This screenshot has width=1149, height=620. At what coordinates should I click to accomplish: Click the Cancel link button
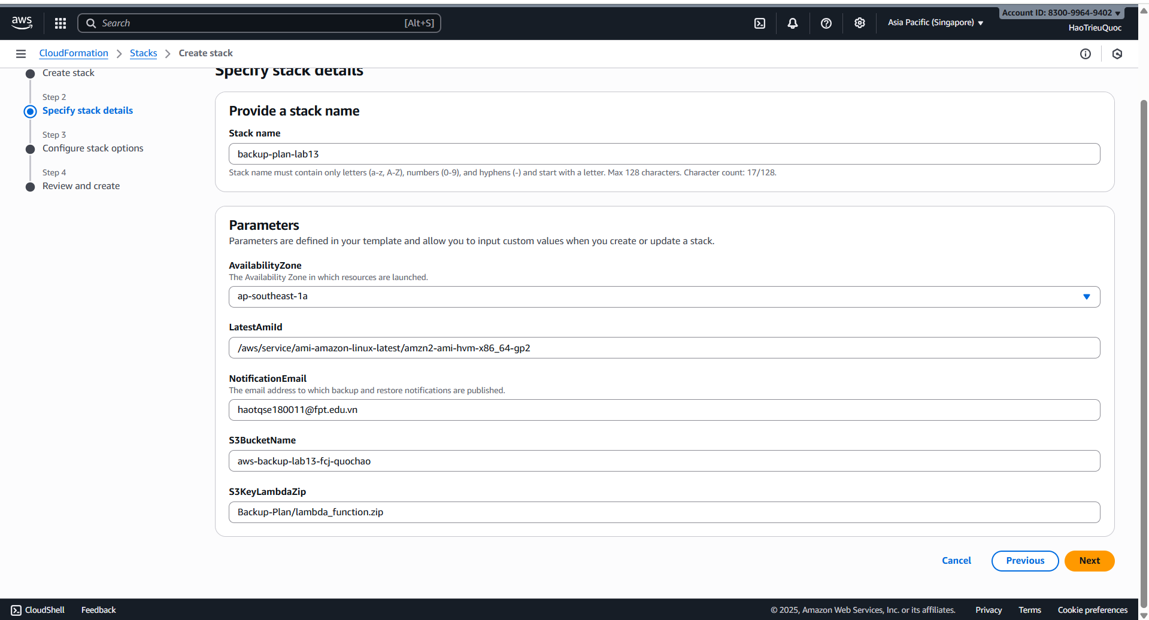[x=956, y=561]
